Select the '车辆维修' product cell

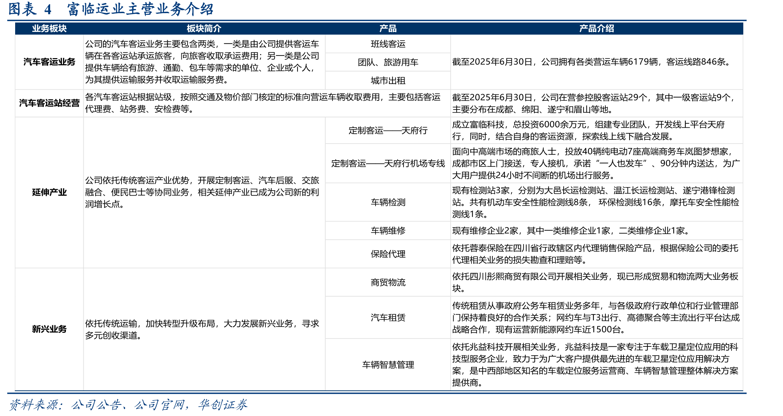388,231
